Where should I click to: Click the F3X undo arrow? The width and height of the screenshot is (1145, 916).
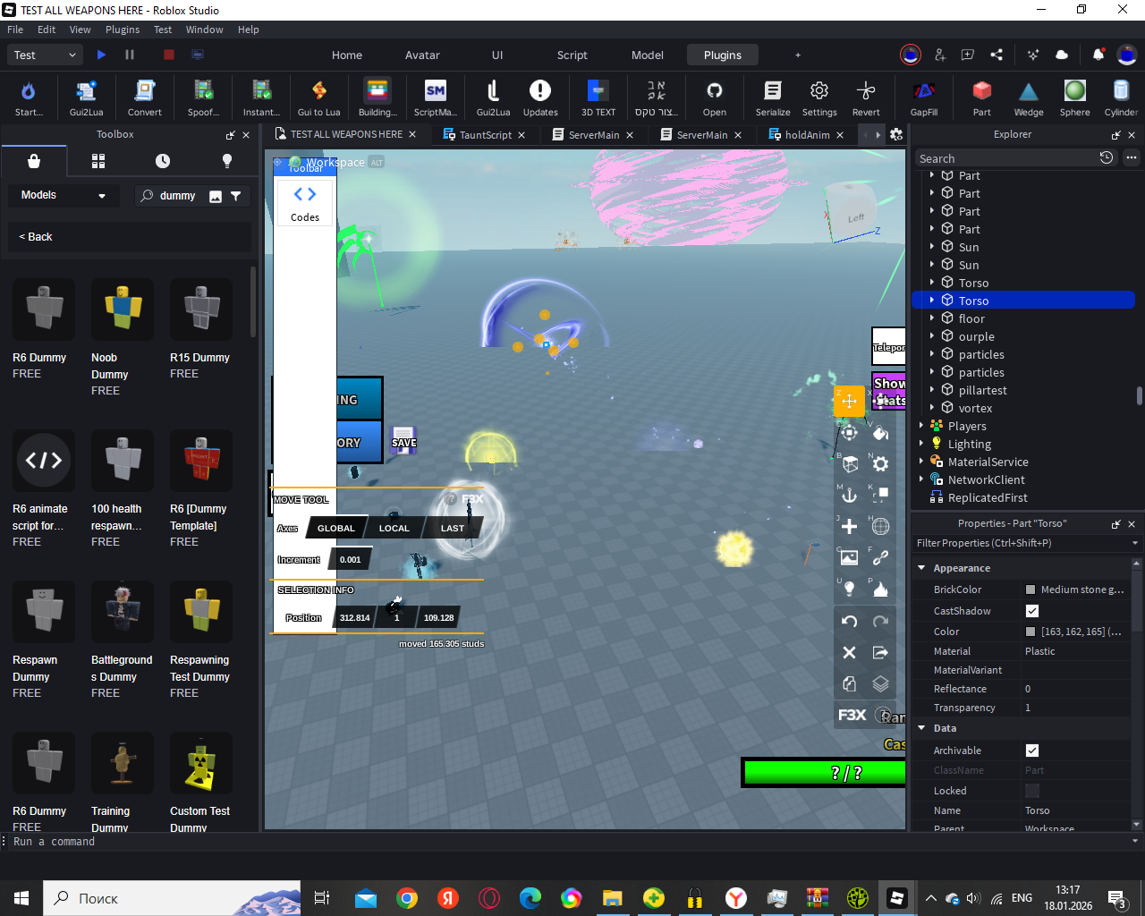coord(850,622)
